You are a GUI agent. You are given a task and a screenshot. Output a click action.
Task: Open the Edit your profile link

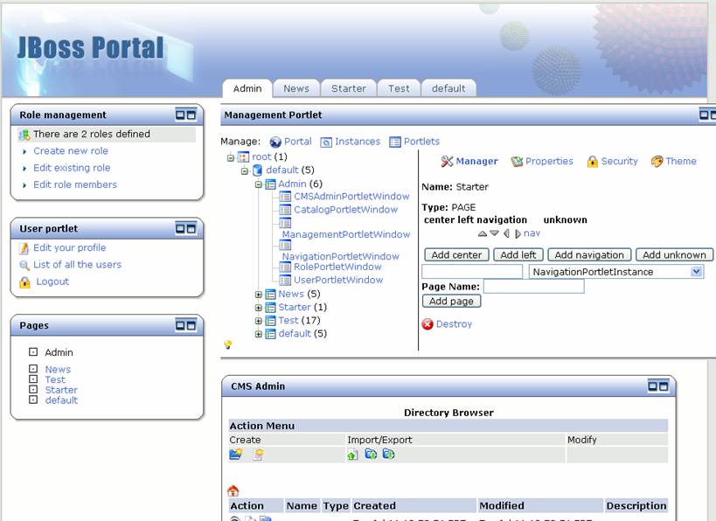[x=69, y=248]
